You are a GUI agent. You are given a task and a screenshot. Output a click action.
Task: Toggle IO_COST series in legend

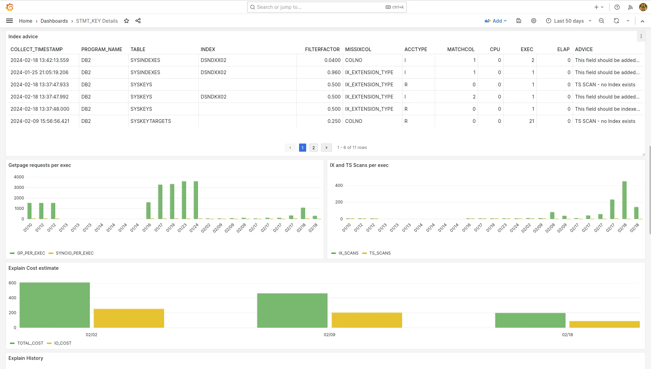[63, 343]
